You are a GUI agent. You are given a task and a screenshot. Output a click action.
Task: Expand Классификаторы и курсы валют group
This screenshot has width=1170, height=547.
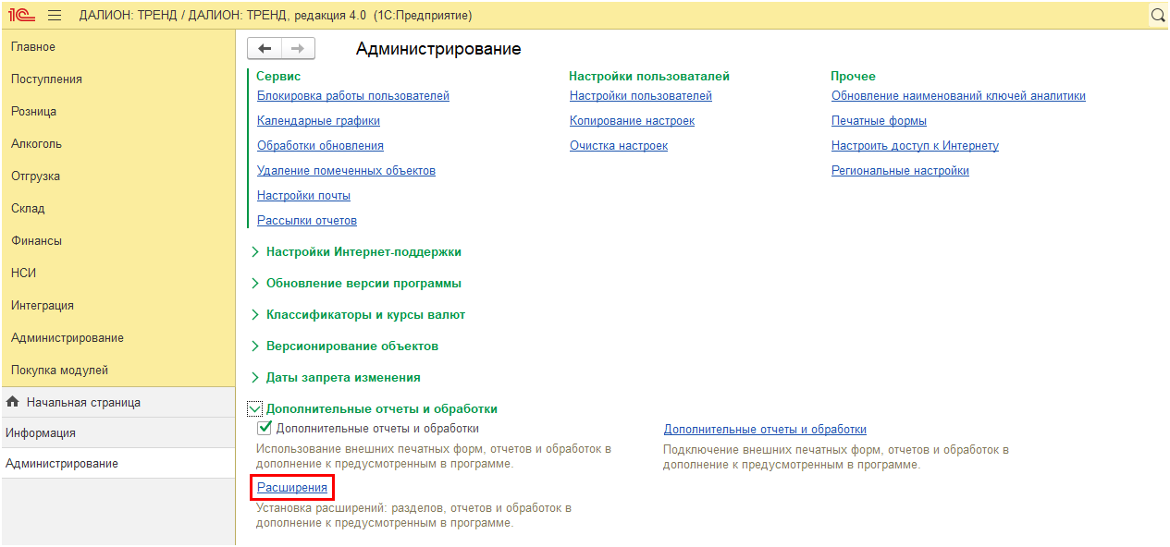coord(255,314)
